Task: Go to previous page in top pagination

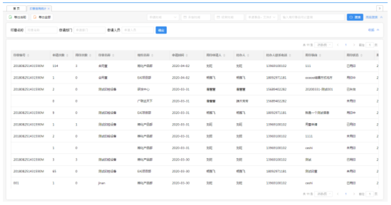Action: pos(338,45)
